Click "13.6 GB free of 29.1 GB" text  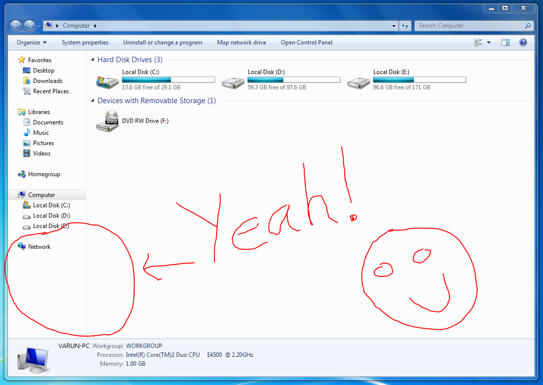tap(151, 87)
